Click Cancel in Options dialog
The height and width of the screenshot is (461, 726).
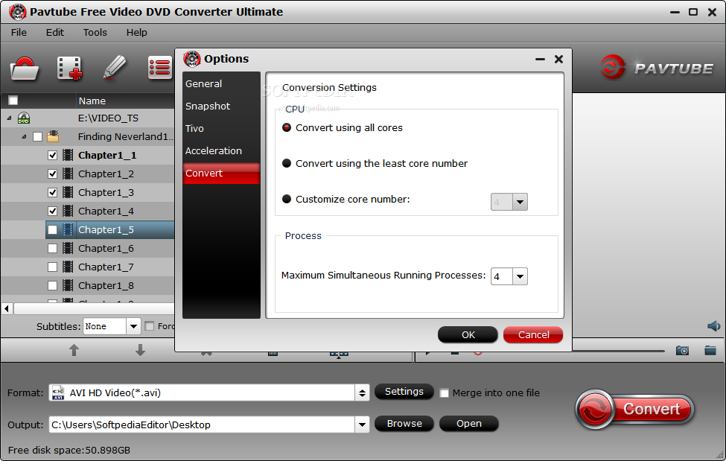click(533, 335)
